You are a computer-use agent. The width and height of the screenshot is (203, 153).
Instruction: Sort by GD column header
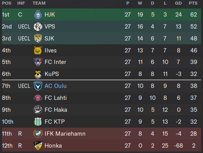178,3
